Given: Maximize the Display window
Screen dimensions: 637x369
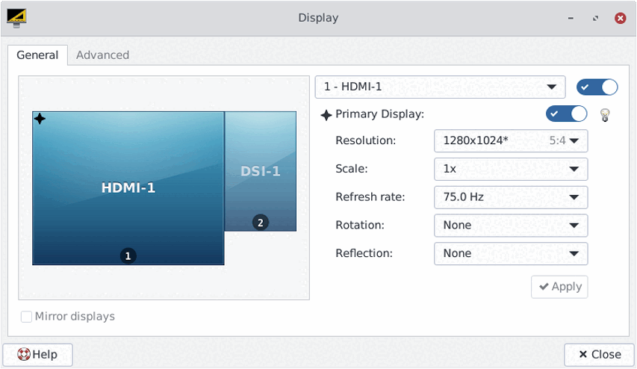Looking at the screenshot, I should [x=596, y=18].
